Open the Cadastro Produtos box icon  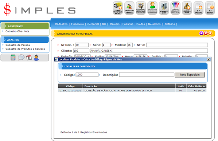coord(141,8)
